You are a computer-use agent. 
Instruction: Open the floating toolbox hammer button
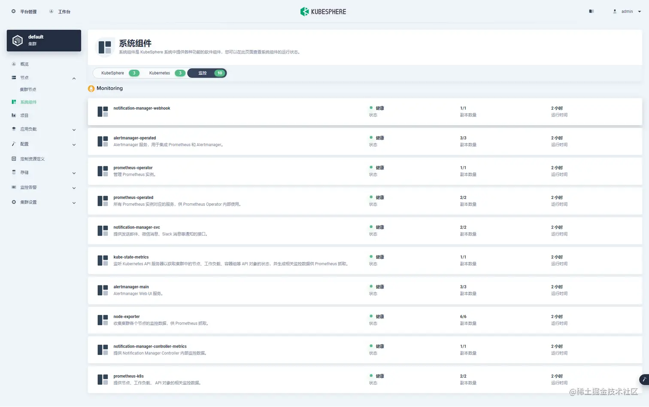click(x=644, y=379)
